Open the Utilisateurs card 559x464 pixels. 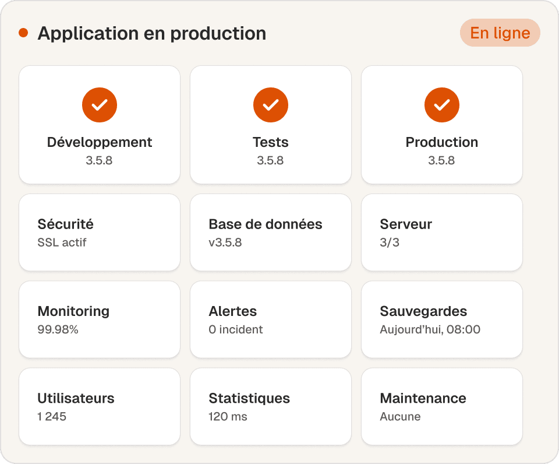100,406
